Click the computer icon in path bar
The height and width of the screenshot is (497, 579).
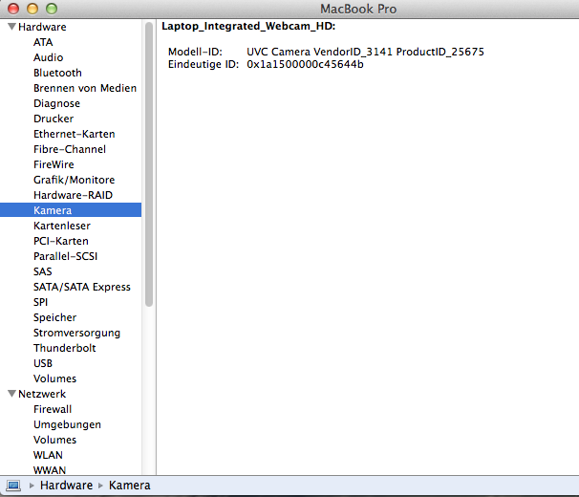tap(13, 486)
